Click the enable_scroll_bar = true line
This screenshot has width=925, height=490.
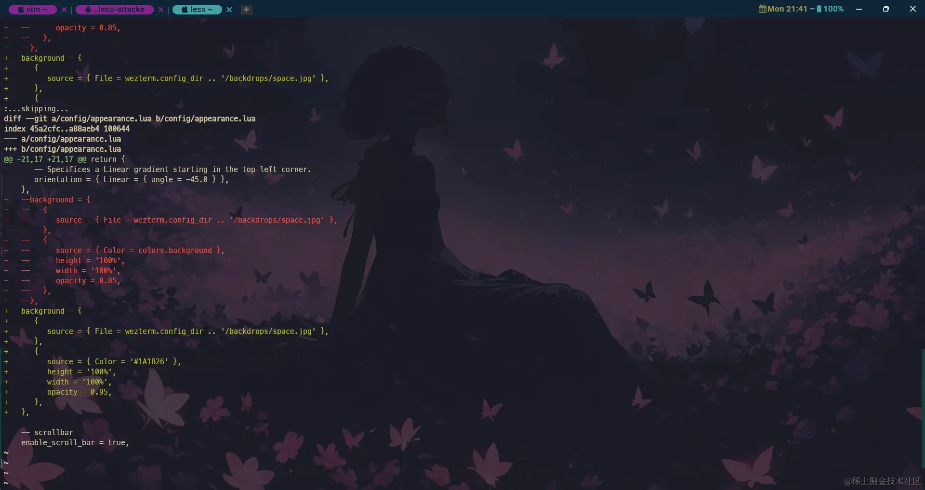pos(75,442)
